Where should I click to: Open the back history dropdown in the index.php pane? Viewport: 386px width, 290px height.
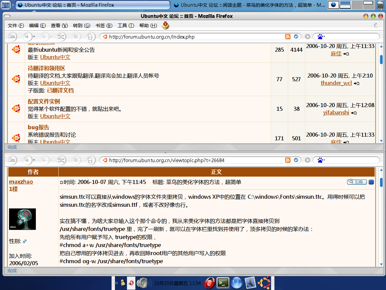[34, 37]
